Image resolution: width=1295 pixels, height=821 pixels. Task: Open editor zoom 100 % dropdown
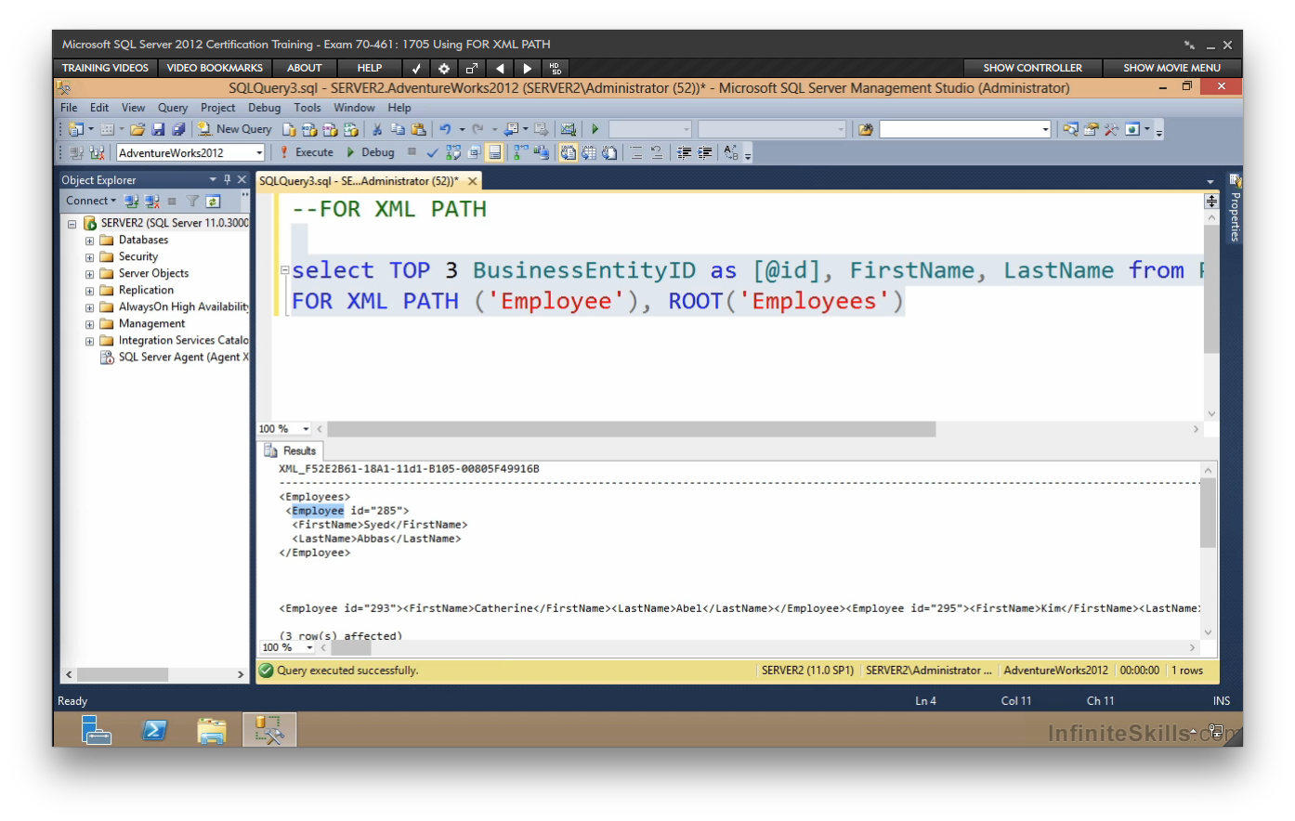(x=306, y=429)
